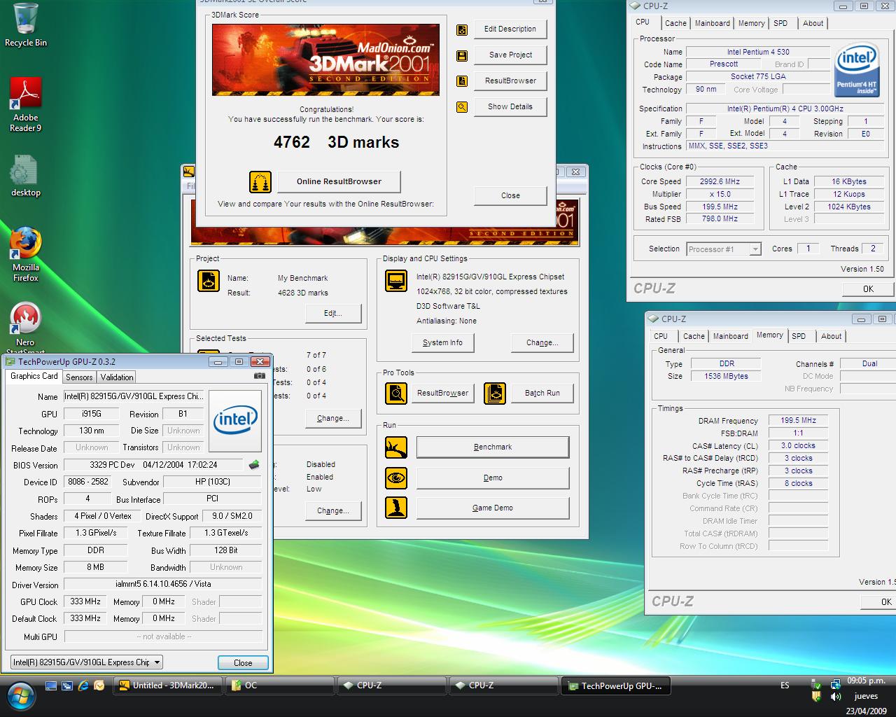Click the Benchmark run icon
This screenshot has height=717, width=896.
pos(396,447)
